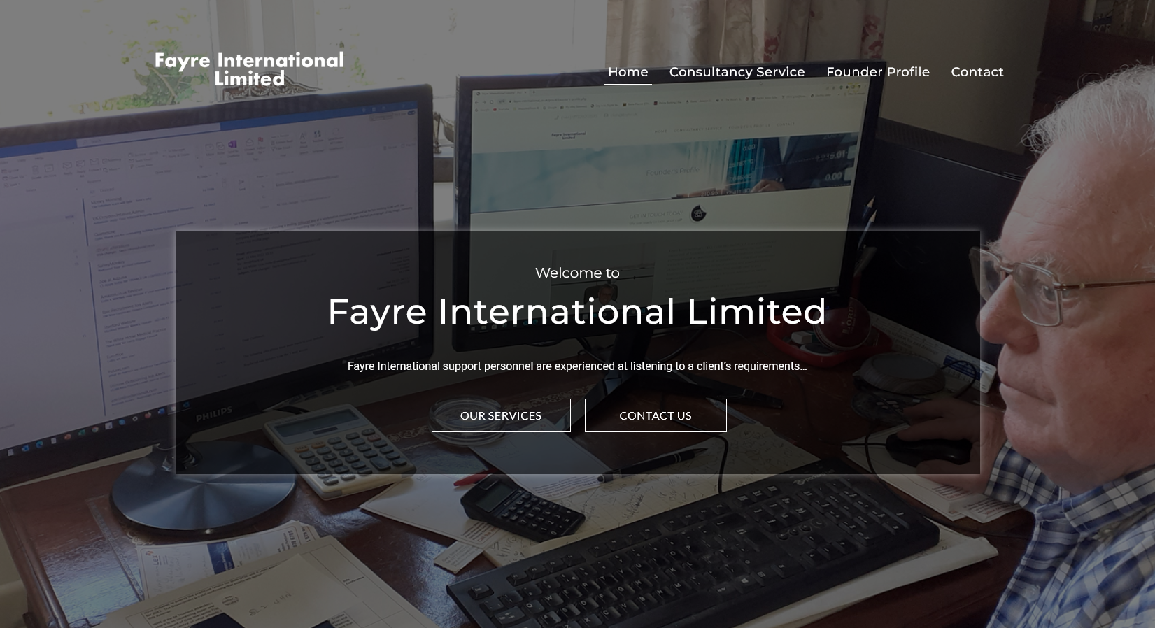Click the "Welcome to" text
The image size is (1155, 628).
pos(577,273)
